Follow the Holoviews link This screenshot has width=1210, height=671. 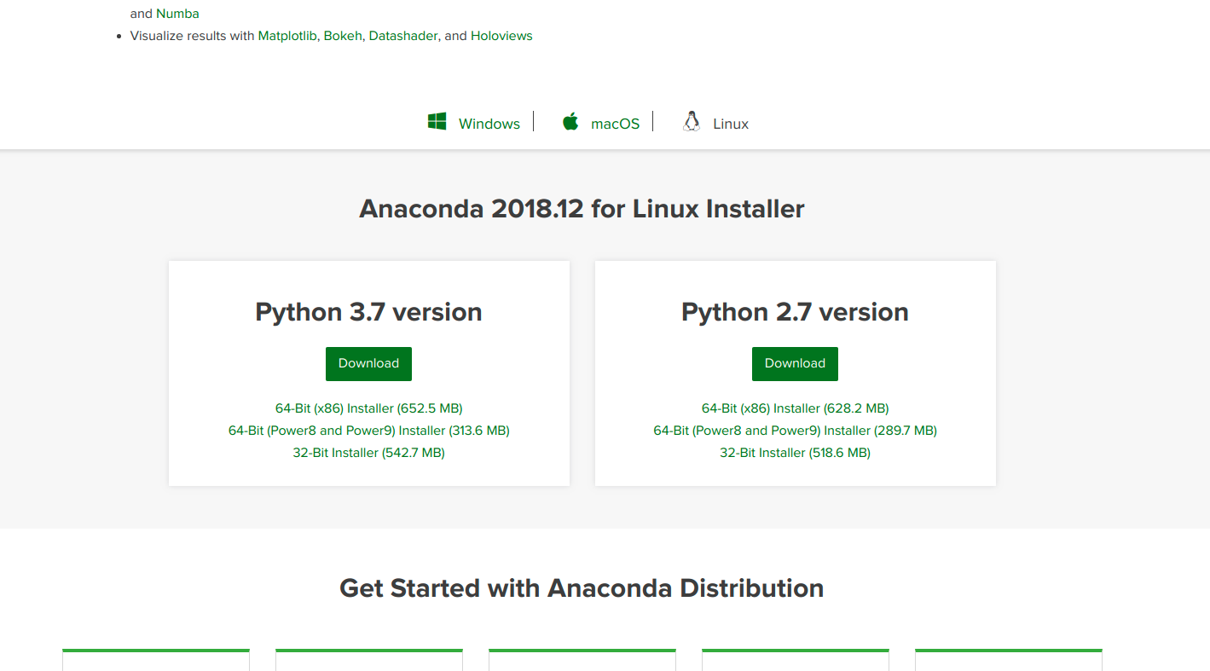tap(501, 36)
